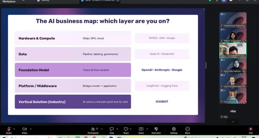Click the "ICHIBOT" label on slide

(162, 101)
